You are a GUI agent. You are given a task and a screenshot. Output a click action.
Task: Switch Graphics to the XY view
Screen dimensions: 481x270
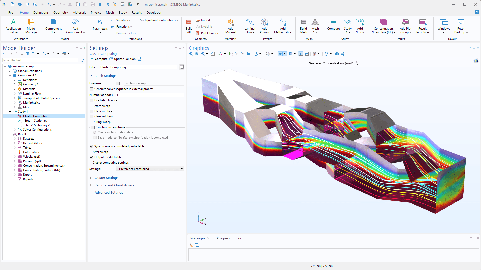tap(231, 54)
